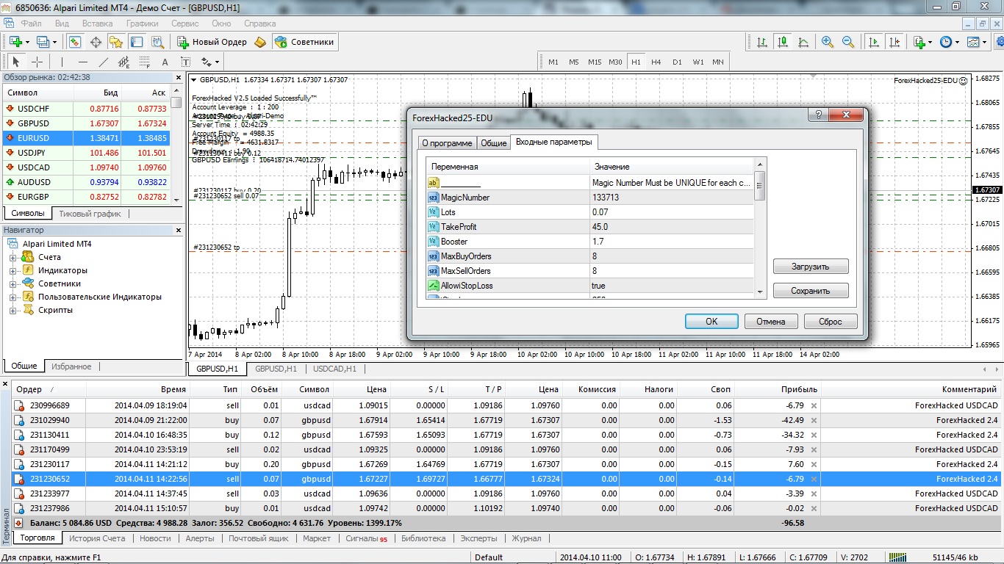
Task: Toggle chart shift icon
Action: [894, 42]
